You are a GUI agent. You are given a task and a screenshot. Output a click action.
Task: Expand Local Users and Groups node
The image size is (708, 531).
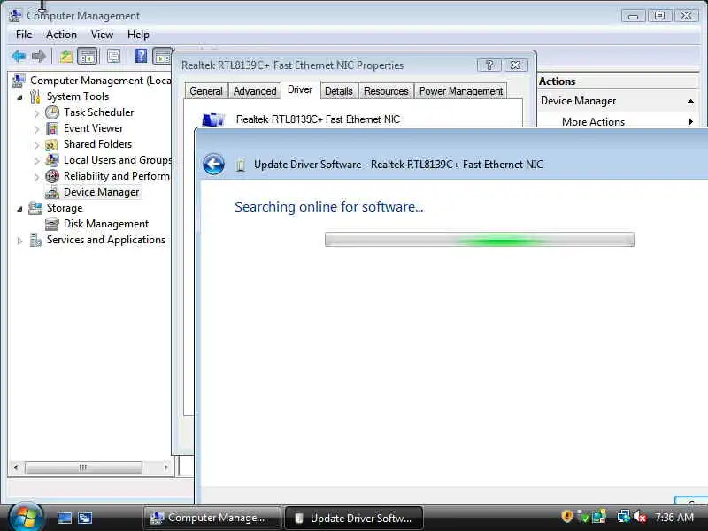(36, 161)
